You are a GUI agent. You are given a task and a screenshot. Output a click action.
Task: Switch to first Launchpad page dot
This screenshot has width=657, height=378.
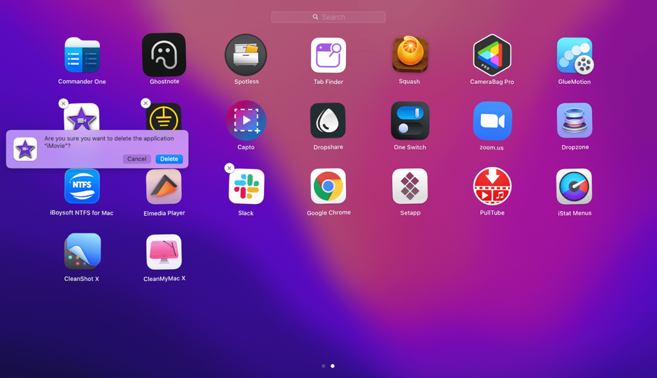pyautogui.click(x=323, y=366)
